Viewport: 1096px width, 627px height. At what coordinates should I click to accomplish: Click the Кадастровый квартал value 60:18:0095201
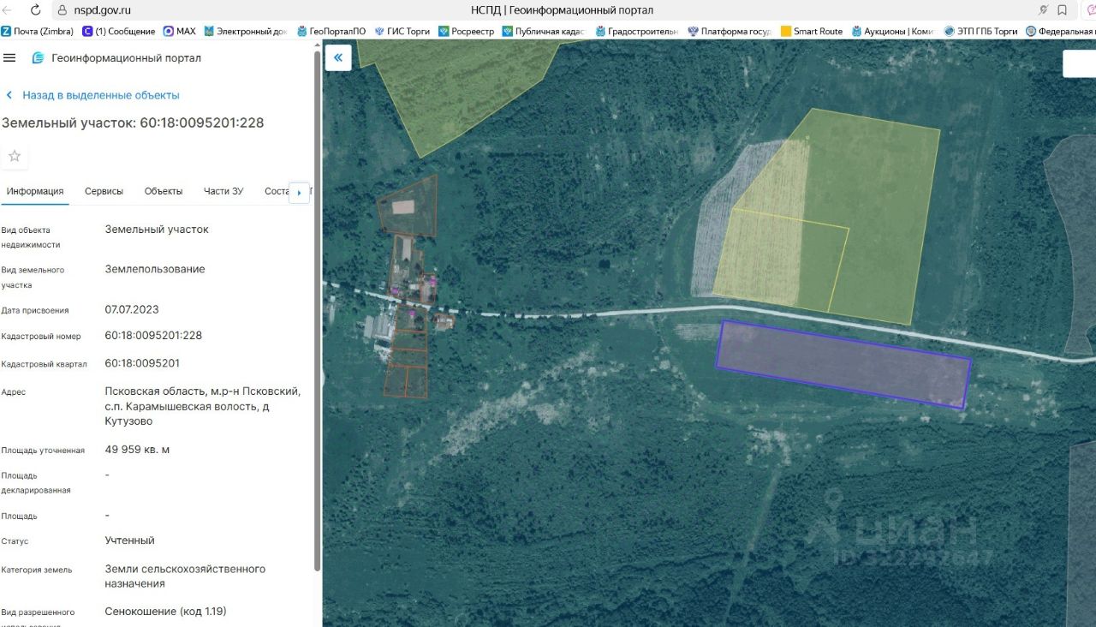(x=142, y=363)
